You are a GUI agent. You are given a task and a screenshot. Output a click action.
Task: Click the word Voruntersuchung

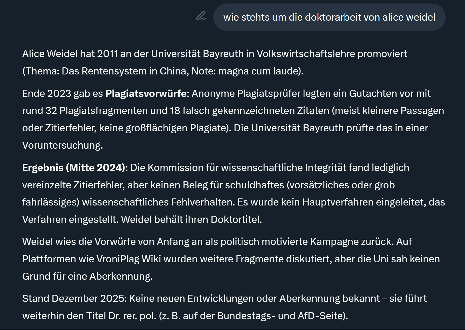62,145
